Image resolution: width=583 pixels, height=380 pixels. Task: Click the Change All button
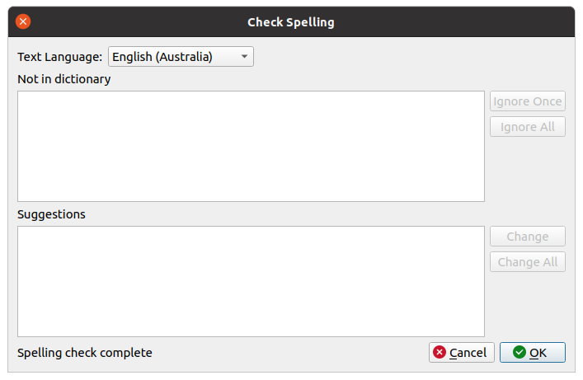528,262
